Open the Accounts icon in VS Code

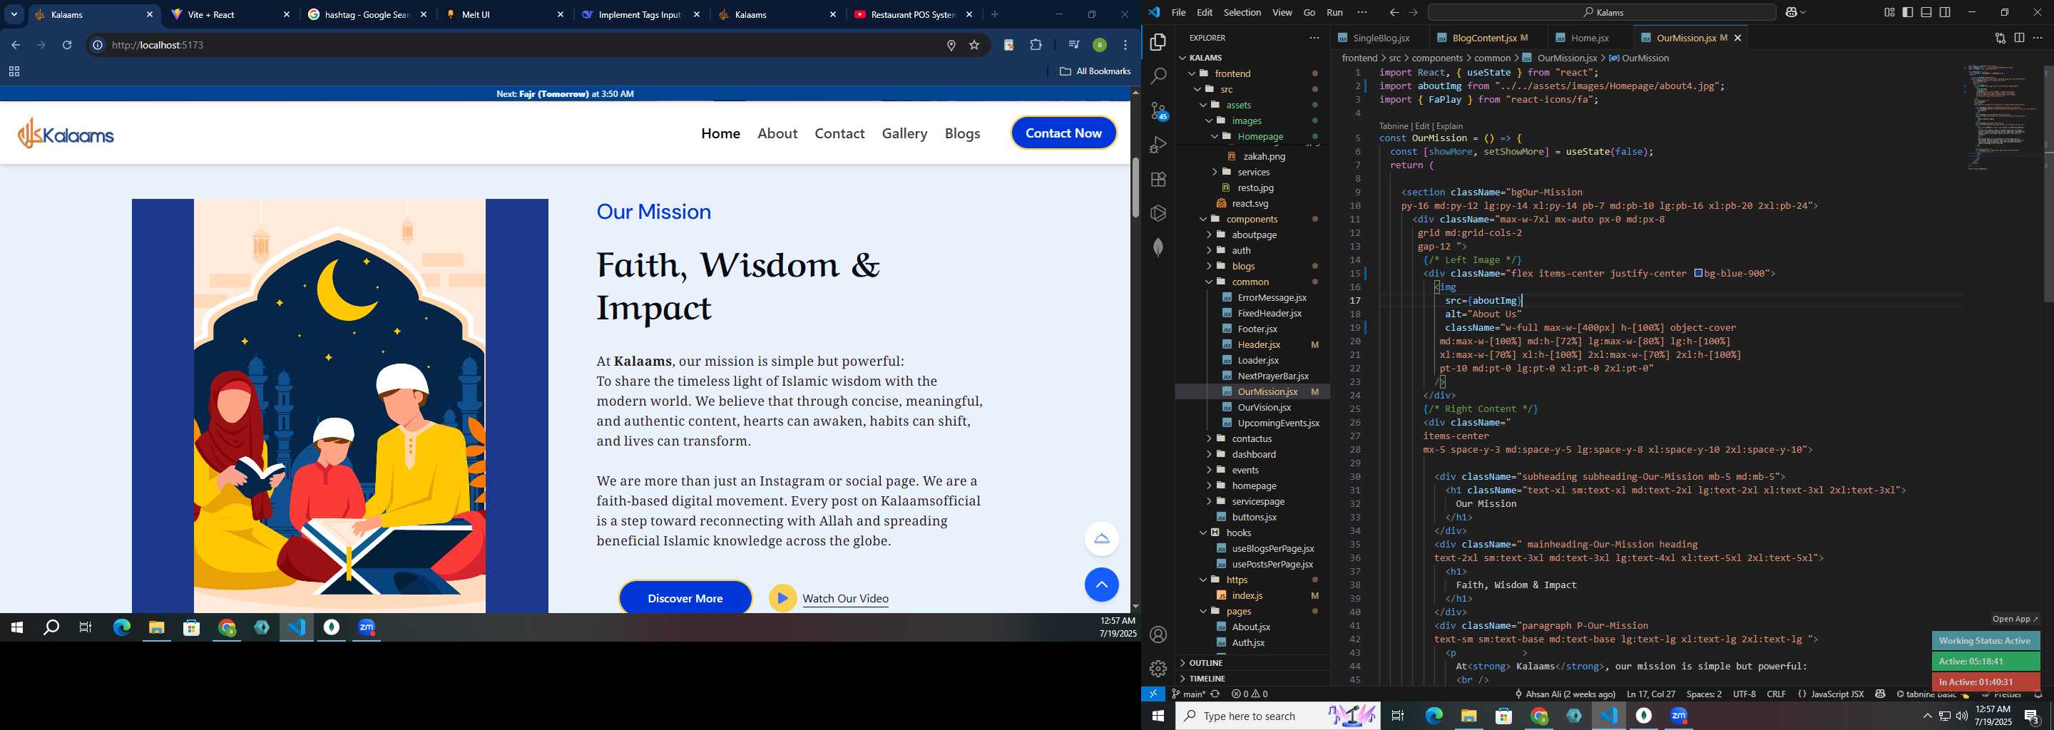1158,634
